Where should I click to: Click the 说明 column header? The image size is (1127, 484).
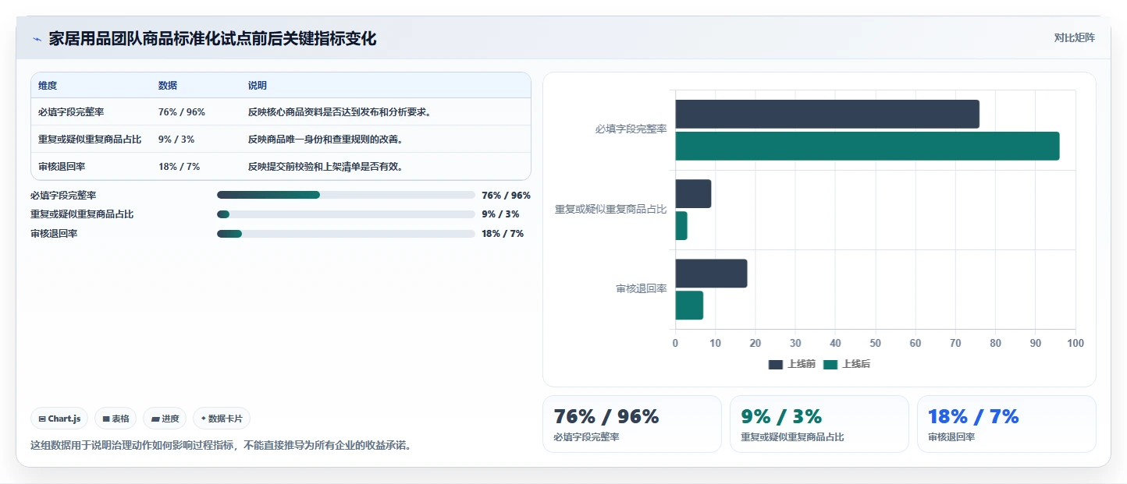tap(258, 86)
